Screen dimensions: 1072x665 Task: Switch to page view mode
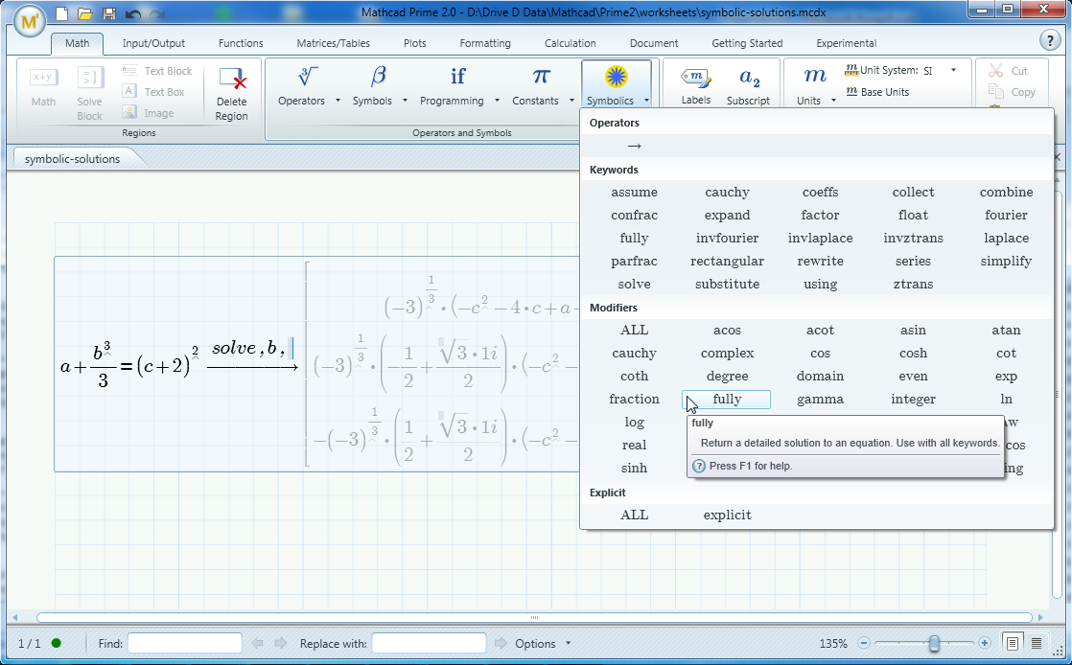click(1013, 643)
